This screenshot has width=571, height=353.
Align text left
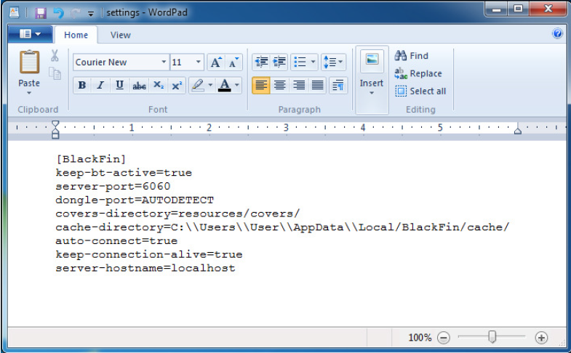point(261,86)
